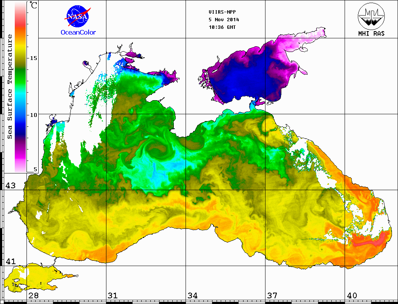Click the 10 tick label on the colorbar
Viewport: 398px width, 304px height.
pos(33,115)
